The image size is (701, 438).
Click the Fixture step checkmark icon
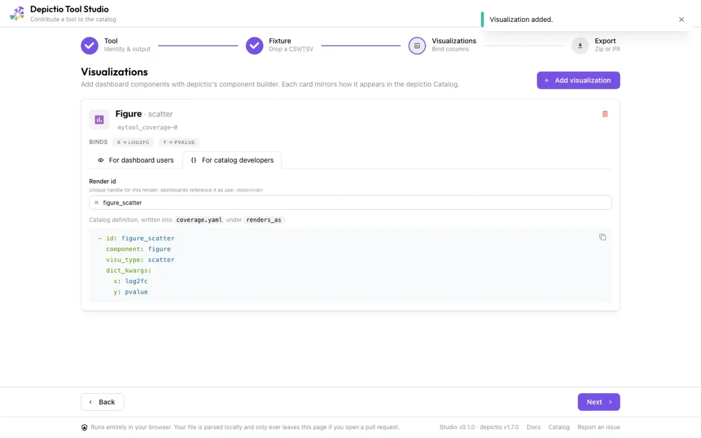point(255,46)
